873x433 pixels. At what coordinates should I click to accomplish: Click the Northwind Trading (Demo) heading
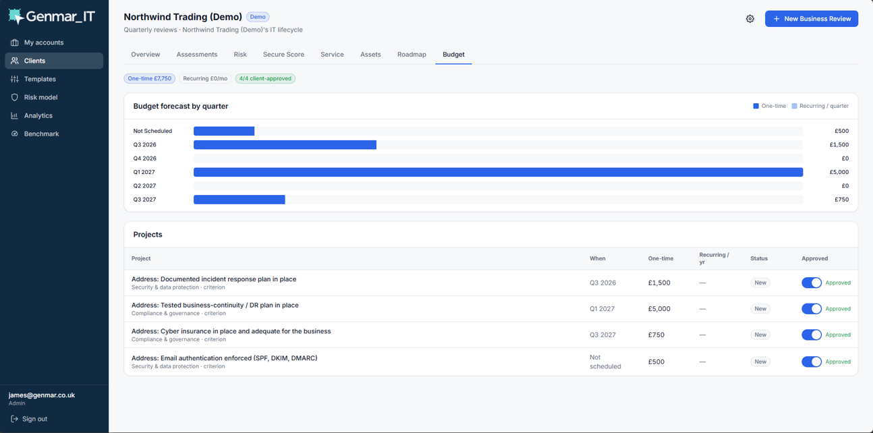[x=183, y=17]
